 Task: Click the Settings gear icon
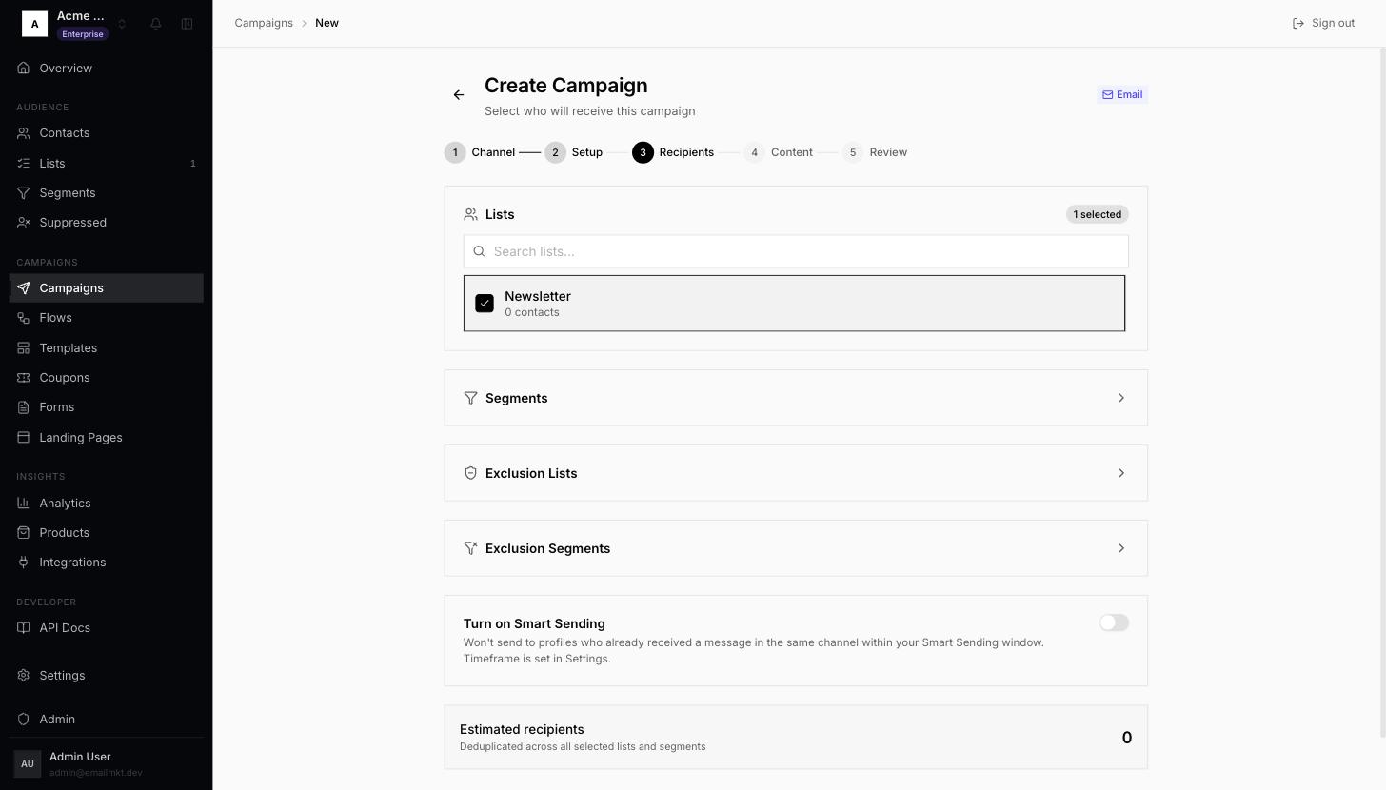[x=24, y=676]
